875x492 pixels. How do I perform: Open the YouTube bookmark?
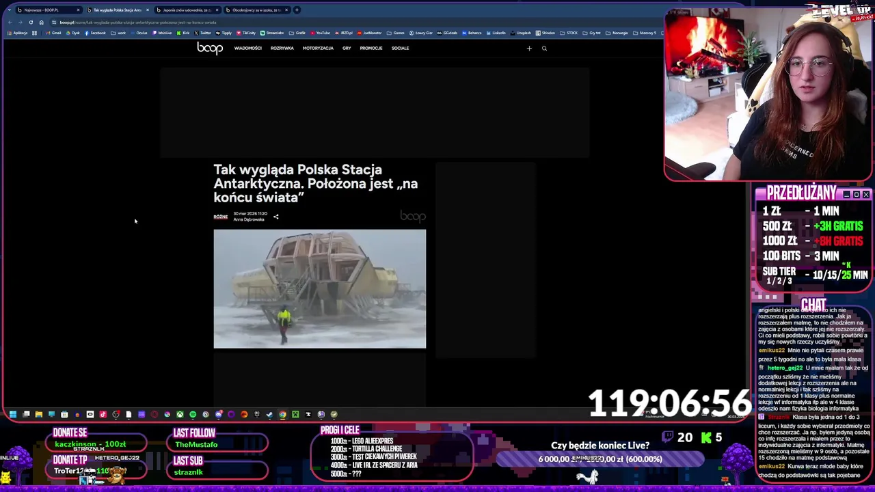tap(320, 33)
